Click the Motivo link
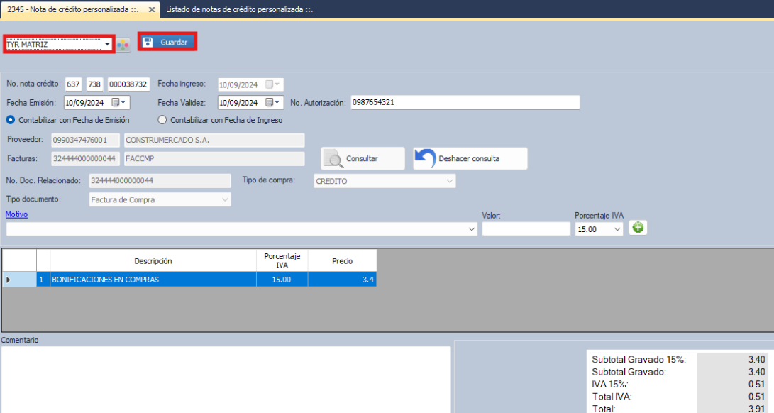 click(17, 214)
